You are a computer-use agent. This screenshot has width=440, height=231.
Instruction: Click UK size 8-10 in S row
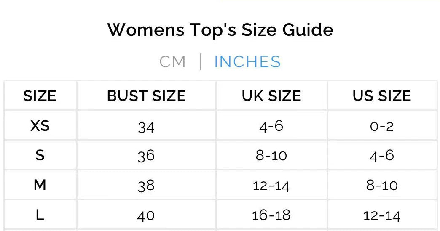point(271,156)
